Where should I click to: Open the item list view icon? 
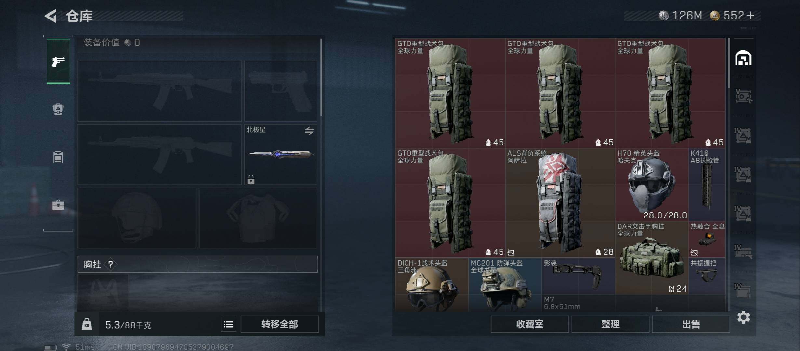(229, 324)
